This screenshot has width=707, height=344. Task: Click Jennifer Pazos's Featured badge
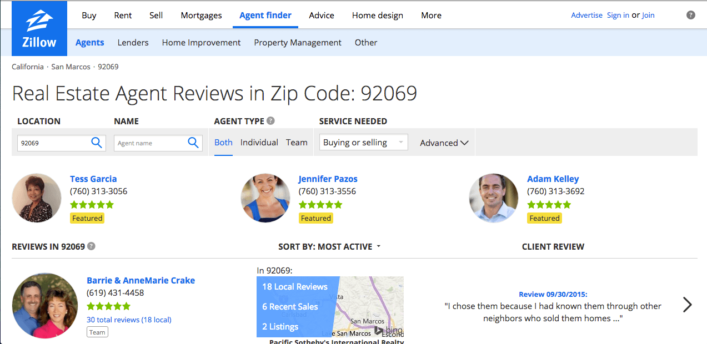pos(316,218)
